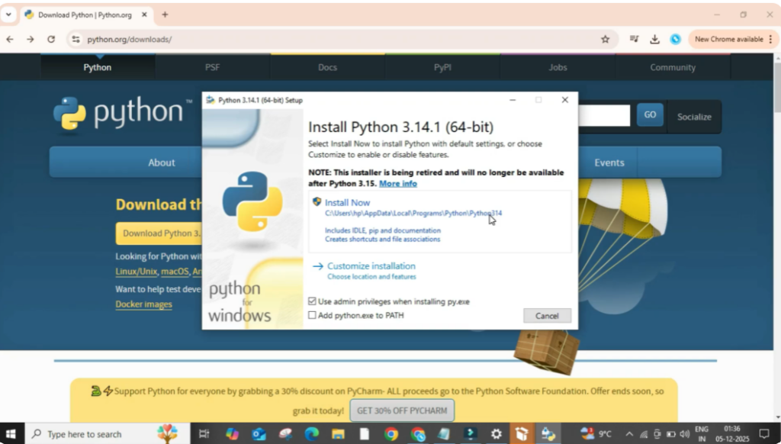Image resolution: width=781 pixels, height=444 pixels.
Task: Choose Customize installation option
Action: [371, 266]
